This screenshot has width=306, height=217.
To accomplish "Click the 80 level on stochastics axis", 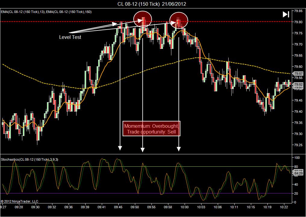I will coord(296,167).
